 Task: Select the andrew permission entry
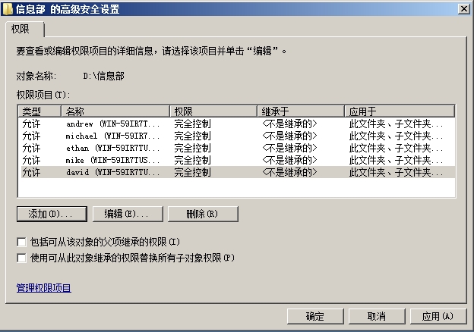(x=237, y=124)
